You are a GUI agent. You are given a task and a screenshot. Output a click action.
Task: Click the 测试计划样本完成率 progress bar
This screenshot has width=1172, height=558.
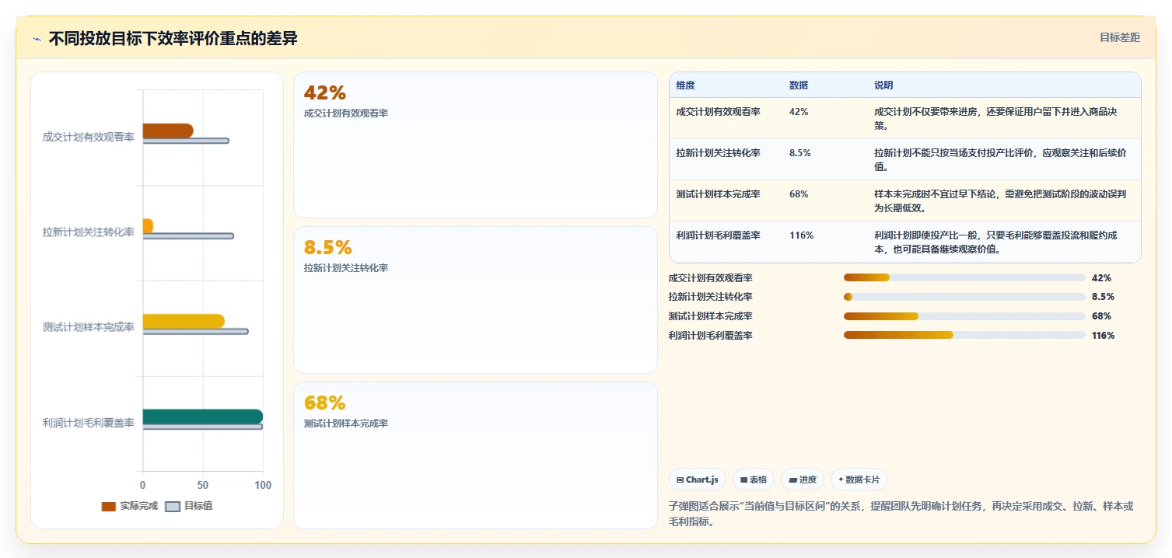[964, 316]
